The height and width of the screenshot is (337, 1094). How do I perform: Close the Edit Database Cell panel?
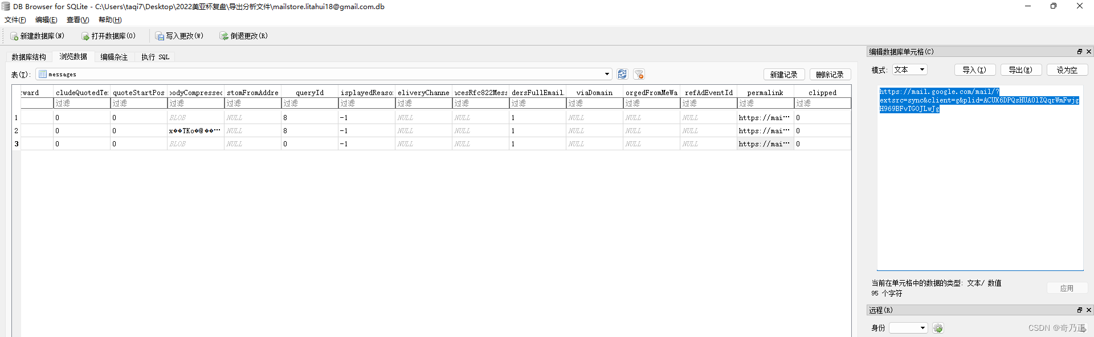(1088, 52)
